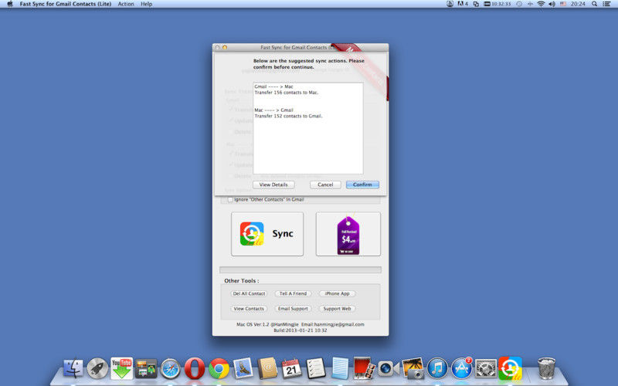This screenshot has width=618, height=386.
Task: Open Safari from the dock
Action: 170,369
